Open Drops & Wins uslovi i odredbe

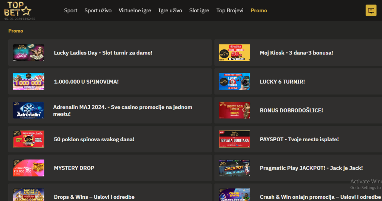pos(94,197)
